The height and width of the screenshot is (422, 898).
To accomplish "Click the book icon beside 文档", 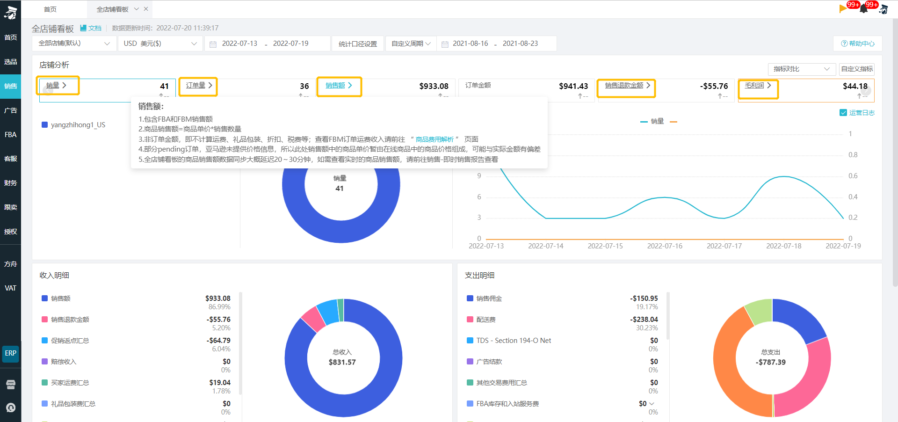I will point(83,28).
